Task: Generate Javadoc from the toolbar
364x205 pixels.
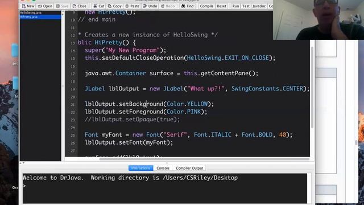Action: click(x=259, y=6)
